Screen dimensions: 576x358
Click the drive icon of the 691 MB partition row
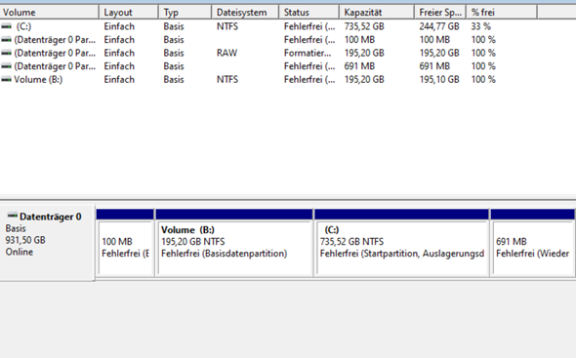6,66
